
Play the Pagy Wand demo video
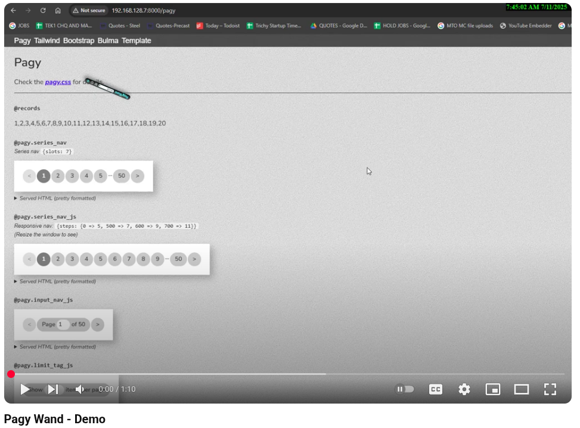24,389
